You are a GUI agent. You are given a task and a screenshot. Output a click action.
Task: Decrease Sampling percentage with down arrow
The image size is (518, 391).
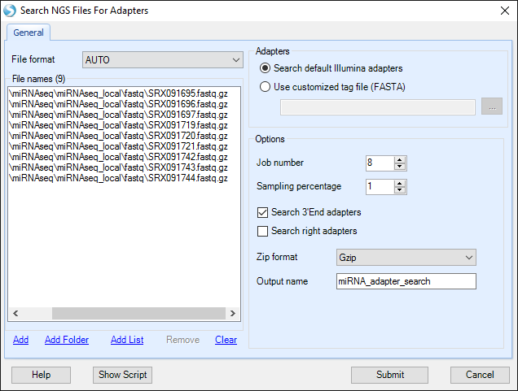point(400,190)
